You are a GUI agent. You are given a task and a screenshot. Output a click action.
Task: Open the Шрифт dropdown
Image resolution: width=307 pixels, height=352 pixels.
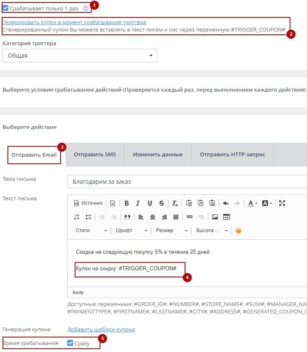pyautogui.click(x=132, y=231)
